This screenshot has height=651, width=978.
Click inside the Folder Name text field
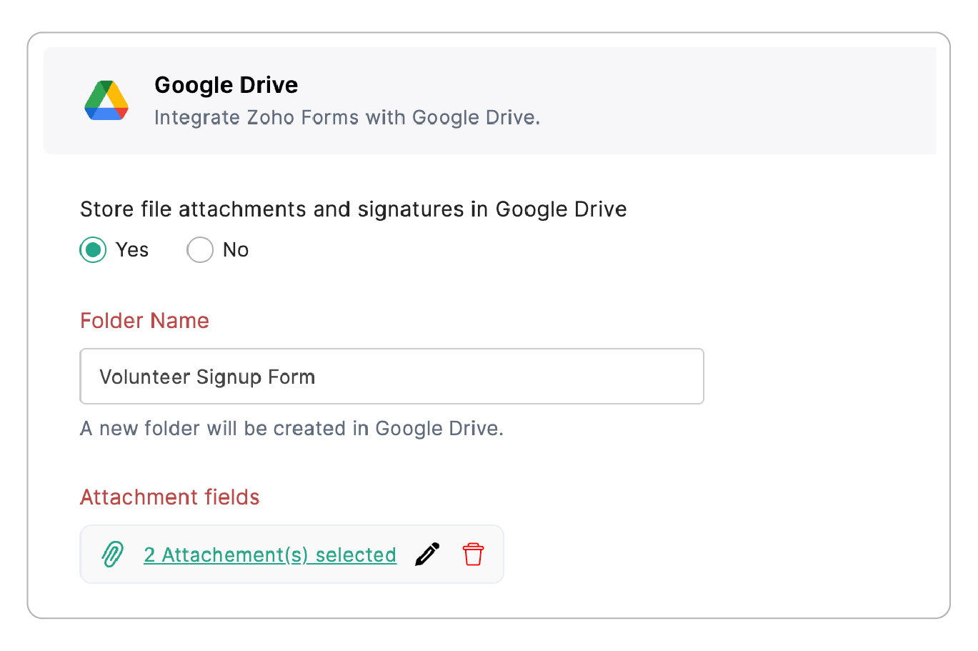click(x=391, y=376)
